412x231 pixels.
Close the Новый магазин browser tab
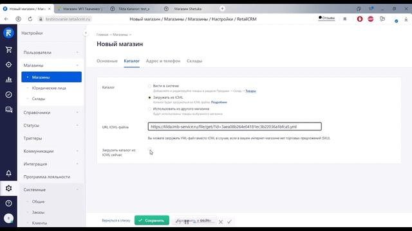point(49,8)
